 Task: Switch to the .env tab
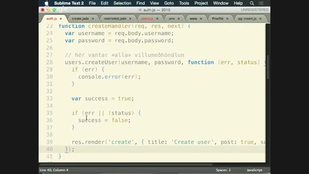point(172,18)
